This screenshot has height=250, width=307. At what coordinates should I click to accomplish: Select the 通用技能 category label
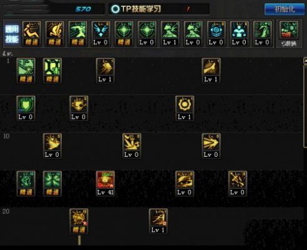pos(12,34)
